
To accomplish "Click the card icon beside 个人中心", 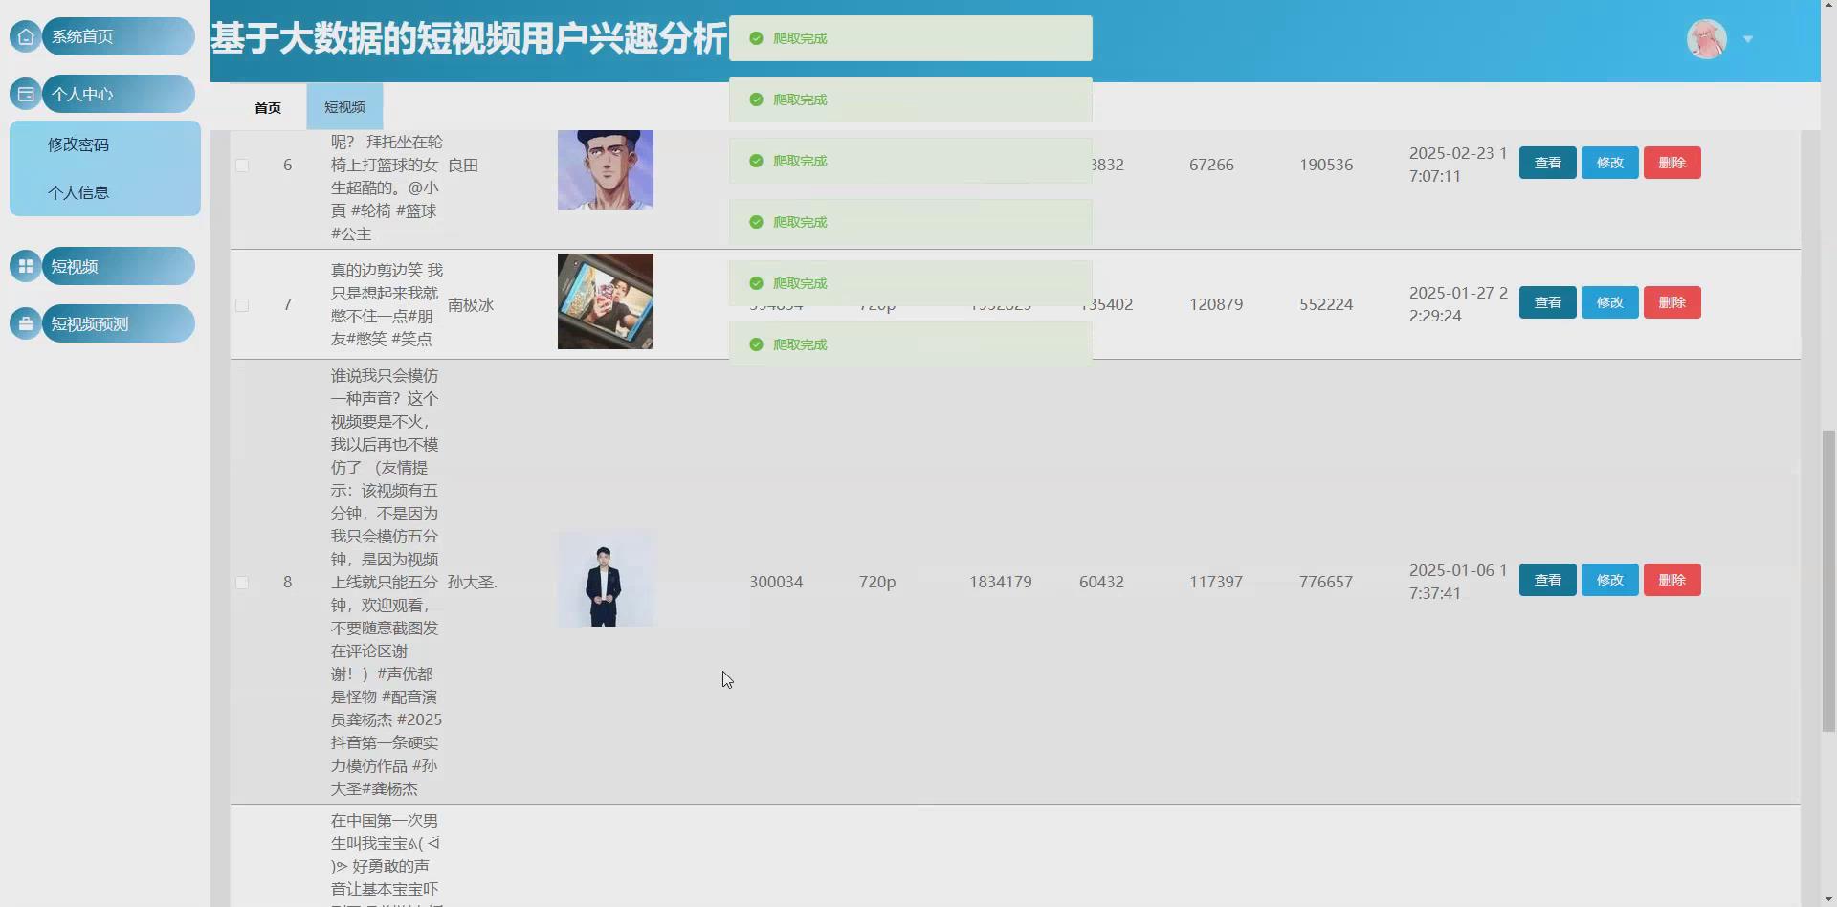I will click(x=26, y=94).
